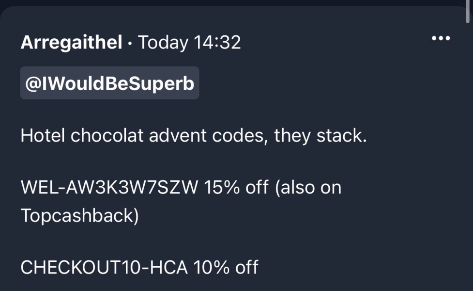Open the post's three-dot options menu
The width and height of the screenshot is (473, 291).
click(x=441, y=39)
